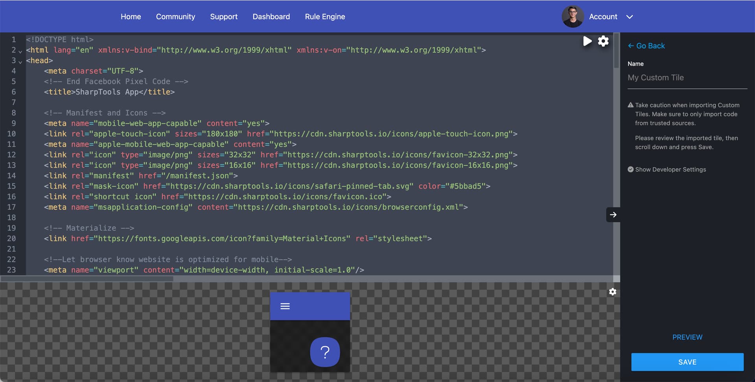Open the Community nav link

(x=175, y=16)
